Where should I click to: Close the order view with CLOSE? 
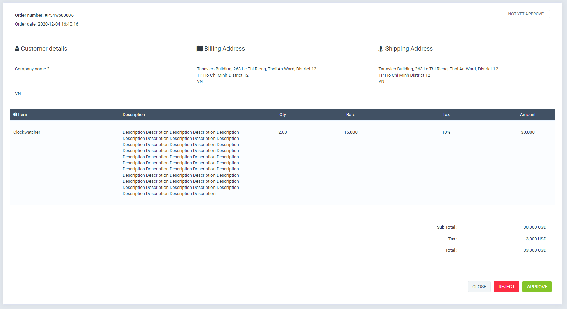[479, 287]
